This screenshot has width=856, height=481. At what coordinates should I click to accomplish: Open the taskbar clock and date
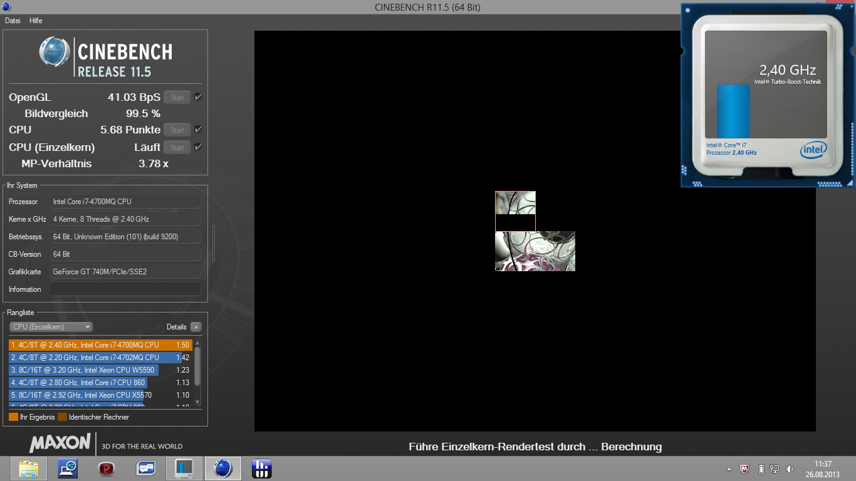823,469
